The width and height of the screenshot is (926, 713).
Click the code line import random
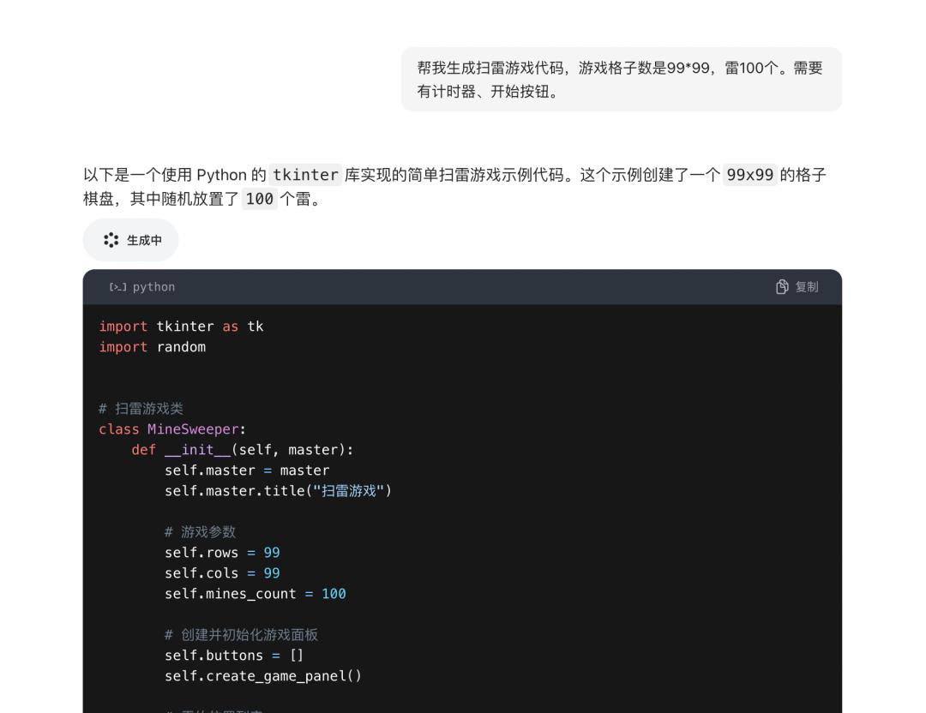pos(153,347)
